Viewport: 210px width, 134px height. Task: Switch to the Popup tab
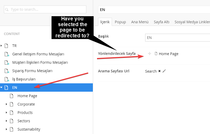click(120, 22)
